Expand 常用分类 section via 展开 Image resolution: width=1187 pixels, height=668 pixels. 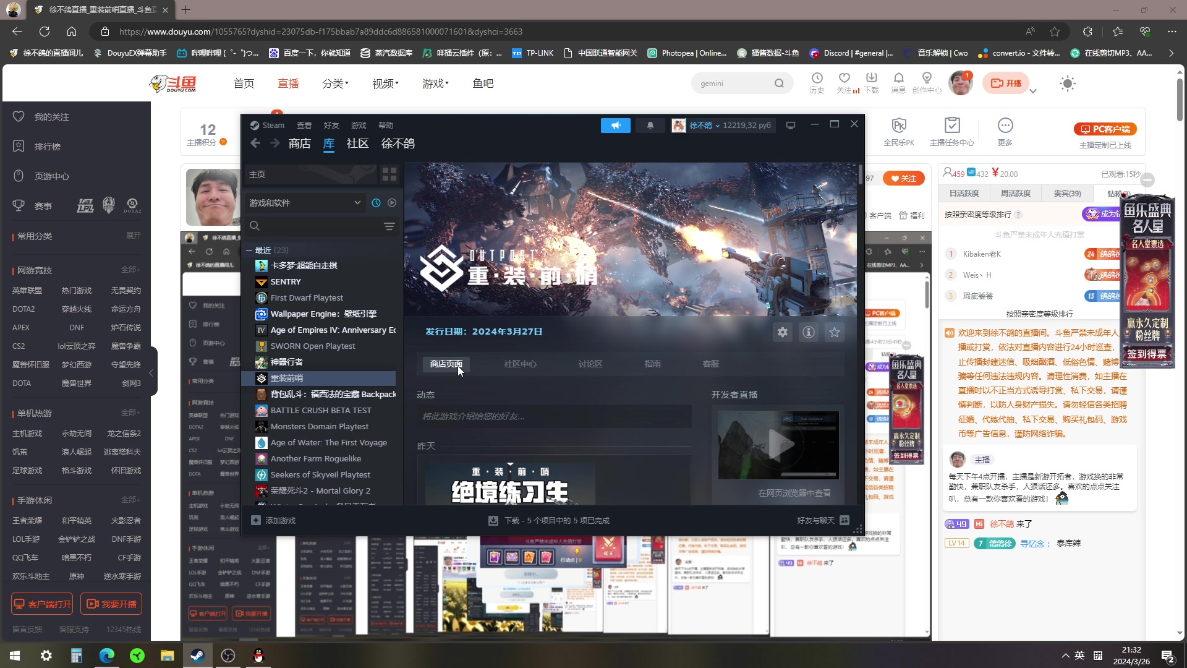[134, 236]
